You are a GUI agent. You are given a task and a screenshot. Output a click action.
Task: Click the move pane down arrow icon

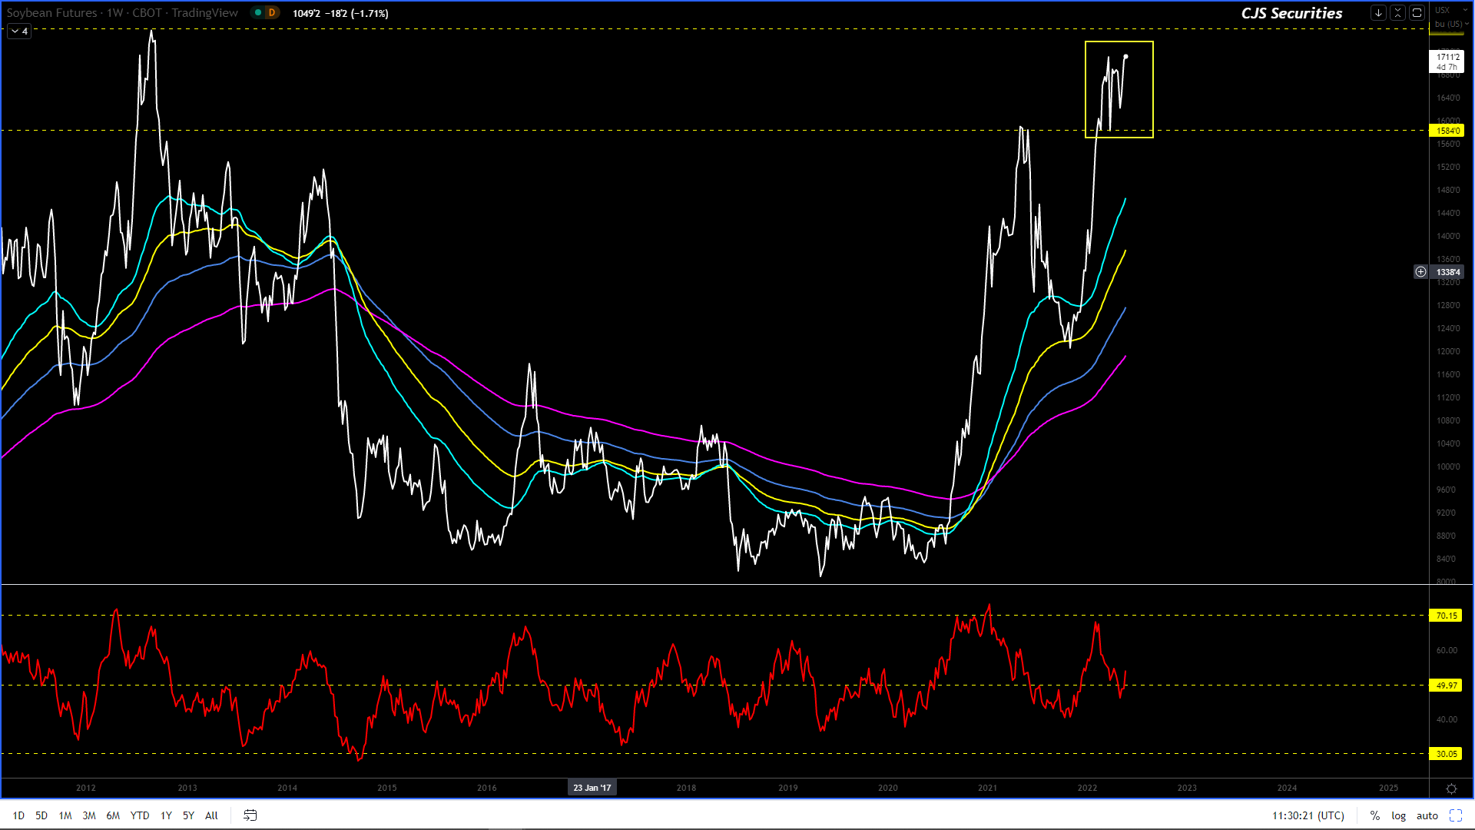point(1378,13)
